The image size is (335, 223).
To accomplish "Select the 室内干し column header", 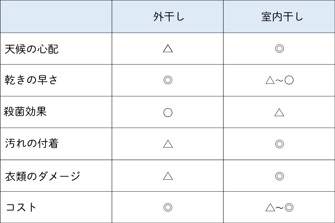I will [282, 17].
